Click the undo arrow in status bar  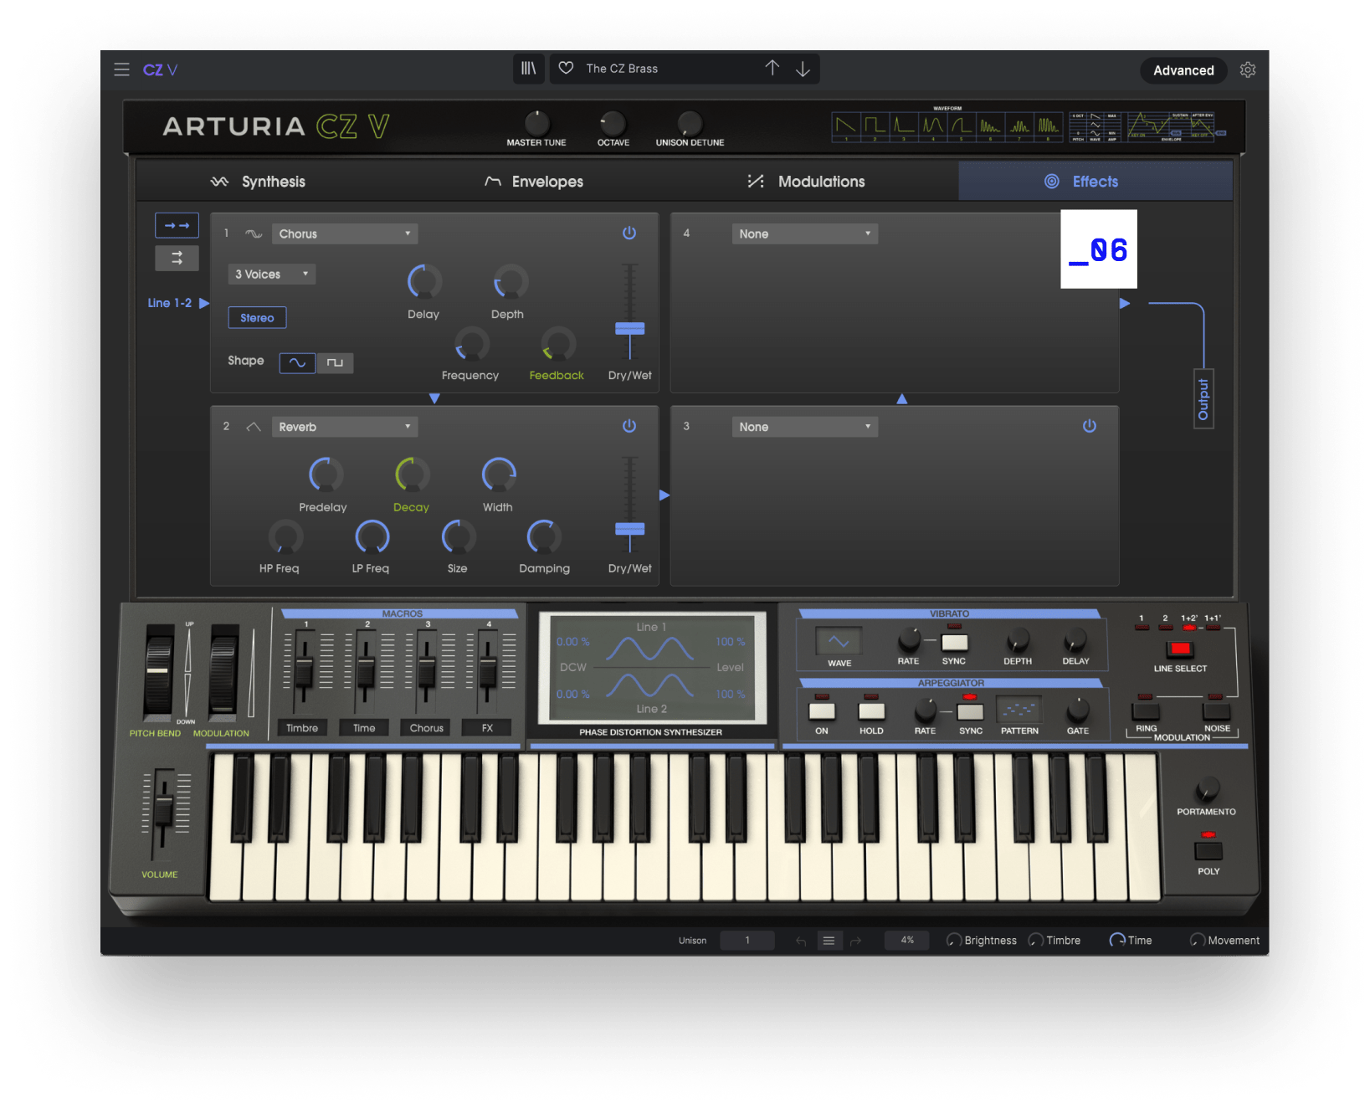(x=801, y=941)
